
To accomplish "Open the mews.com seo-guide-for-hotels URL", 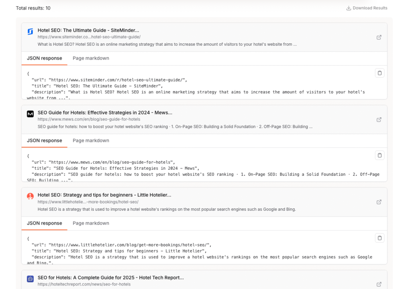I will pos(89,119).
